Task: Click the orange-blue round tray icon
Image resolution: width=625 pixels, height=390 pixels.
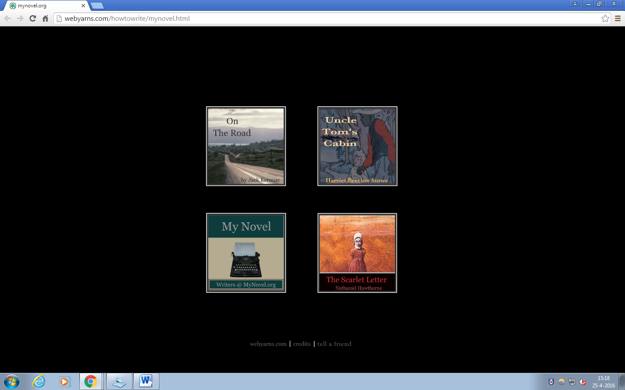Action: click(x=562, y=382)
